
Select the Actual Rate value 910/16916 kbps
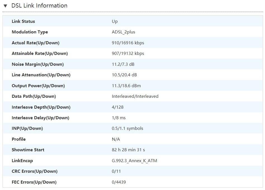[x=128, y=43]
